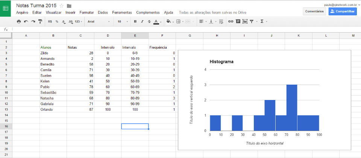
Task: Toggle bold formatting
Action: 135,21
